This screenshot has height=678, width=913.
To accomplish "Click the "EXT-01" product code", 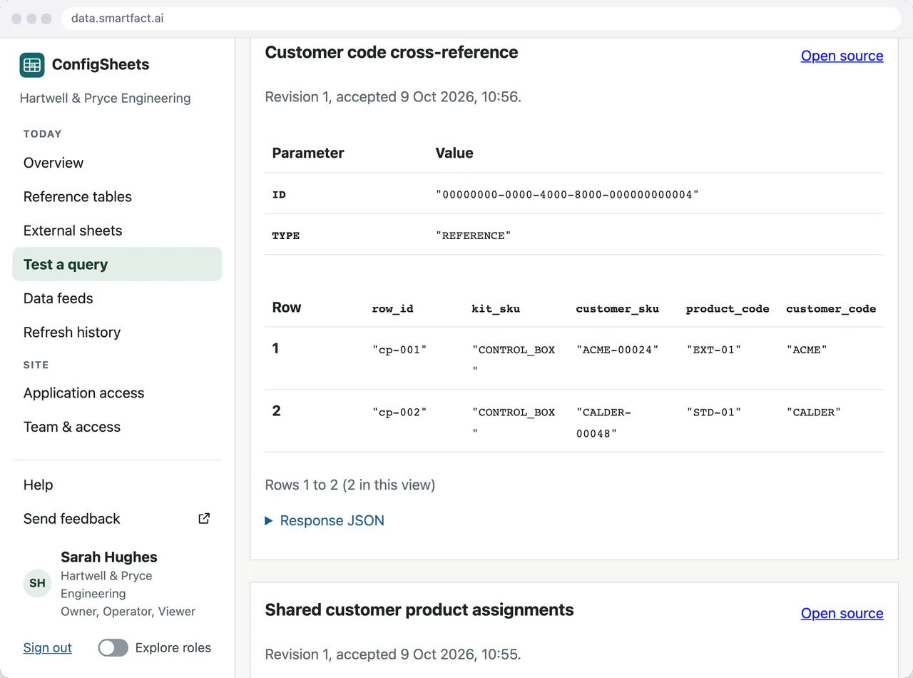I will 714,350.
